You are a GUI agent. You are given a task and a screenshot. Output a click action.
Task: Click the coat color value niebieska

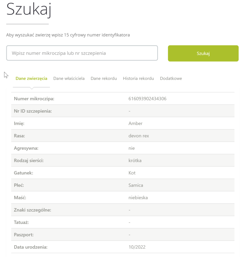click(138, 198)
